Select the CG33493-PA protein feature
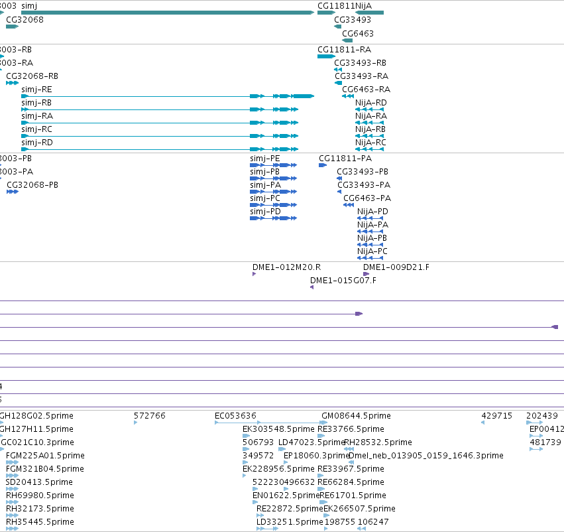This screenshot has height=532, width=564. point(339,192)
